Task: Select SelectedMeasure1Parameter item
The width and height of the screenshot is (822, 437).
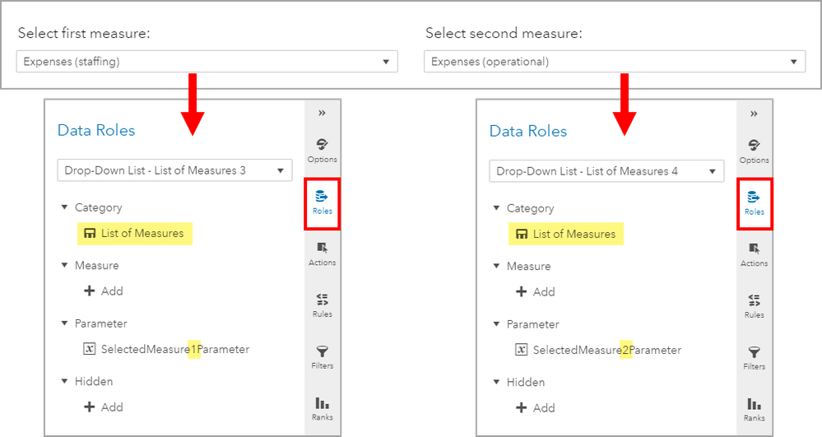Action: (x=174, y=349)
